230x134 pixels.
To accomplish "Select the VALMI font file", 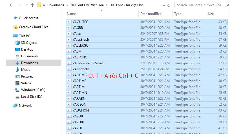I will coord(147,51).
